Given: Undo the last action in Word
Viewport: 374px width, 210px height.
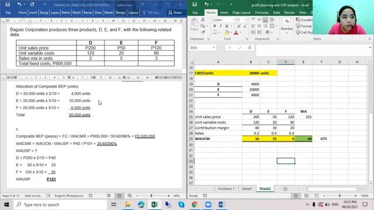Looking at the screenshot, I should coord(19,4).
